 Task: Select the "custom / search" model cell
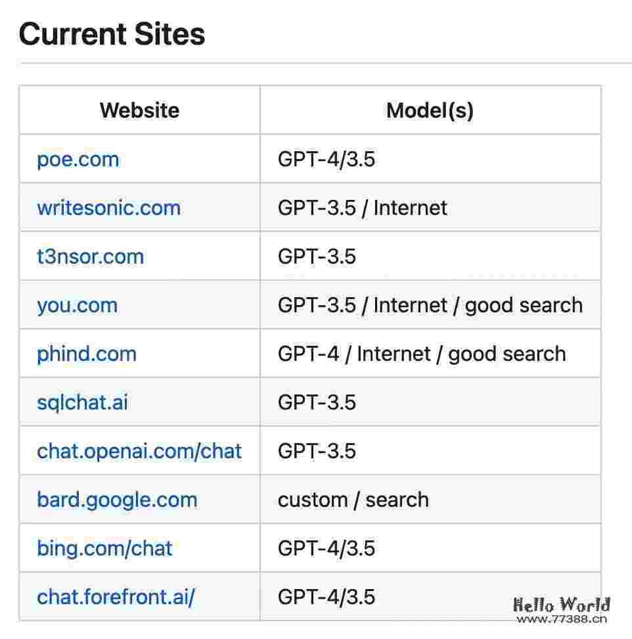coord(353,500)
